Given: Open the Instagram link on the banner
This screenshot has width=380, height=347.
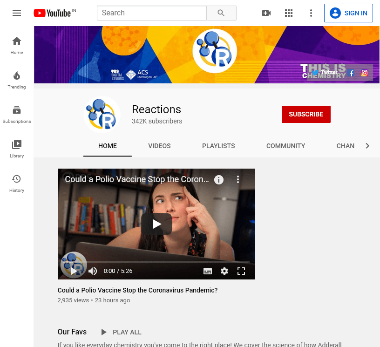Looking at the screenshot, I should pyautogui.click(x=365, y=73).
